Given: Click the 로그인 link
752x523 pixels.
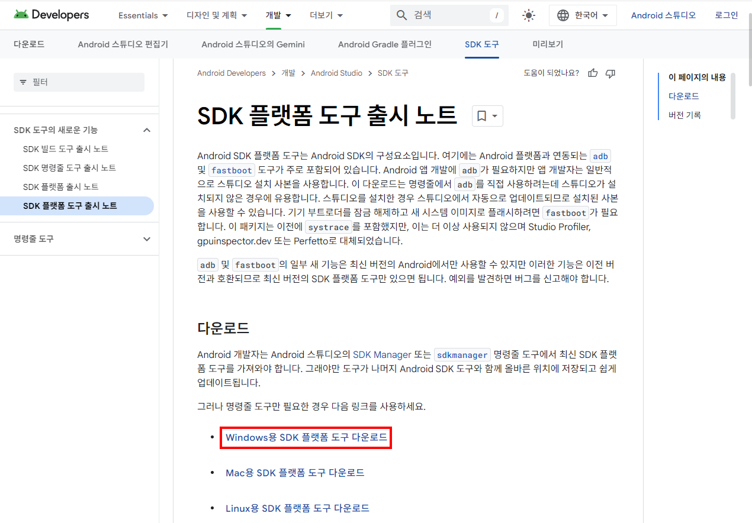Looking at the screenshot, I should coord(727,15).
